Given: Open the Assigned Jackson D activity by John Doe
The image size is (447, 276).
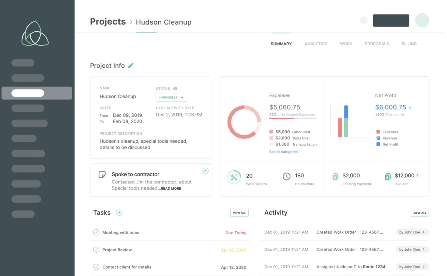Looking at the screenshot, I should [x=412, y=267].
